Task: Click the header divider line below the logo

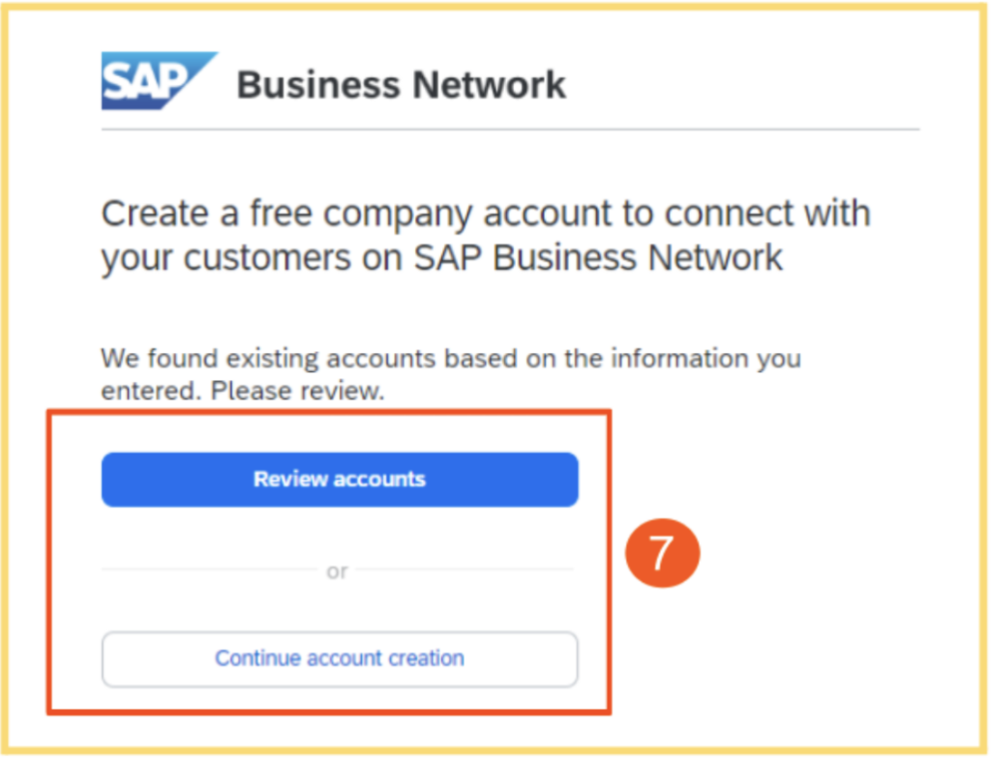Action: (x=511, y=130)
